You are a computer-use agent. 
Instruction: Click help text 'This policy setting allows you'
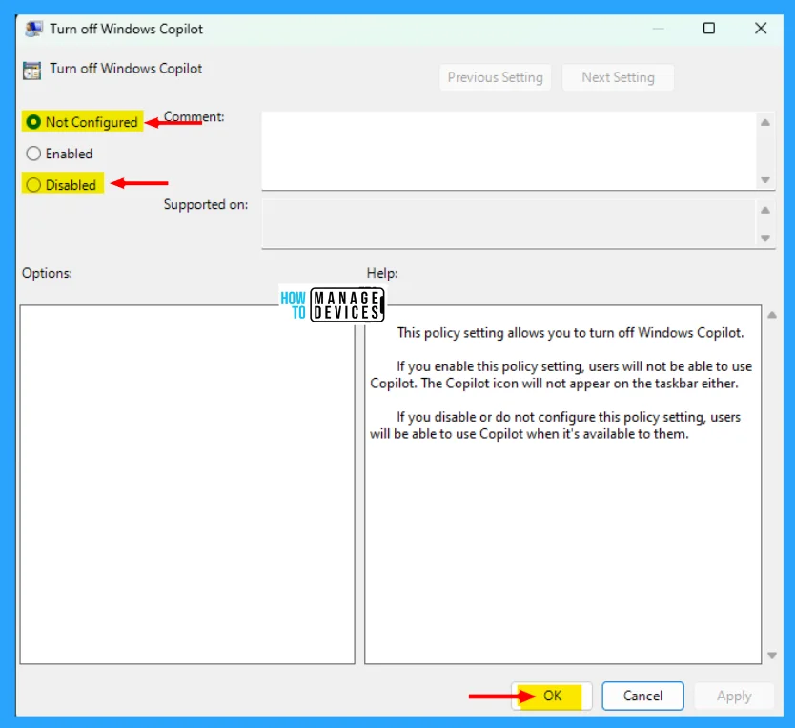point(570,333)
